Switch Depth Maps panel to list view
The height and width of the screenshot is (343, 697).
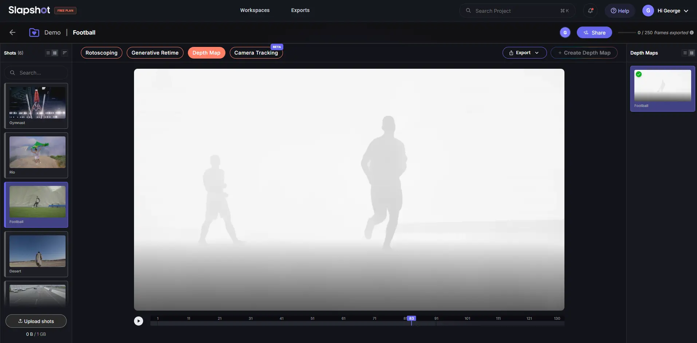[685, 53]
